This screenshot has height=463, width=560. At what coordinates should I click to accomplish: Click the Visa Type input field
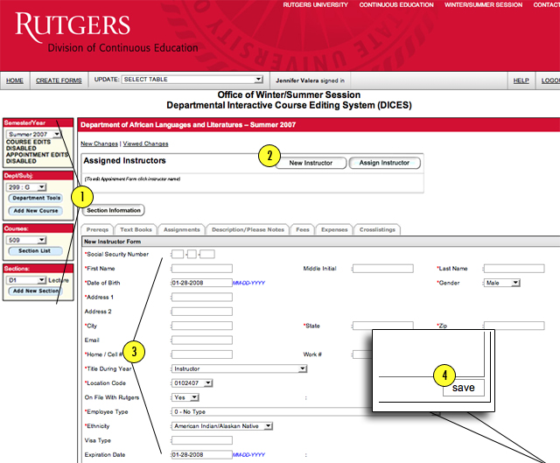click(x=202, y=440)
